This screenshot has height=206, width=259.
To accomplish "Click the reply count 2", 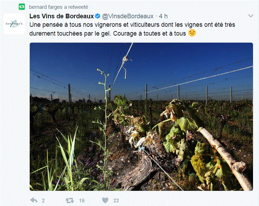I will click(43, 200).
